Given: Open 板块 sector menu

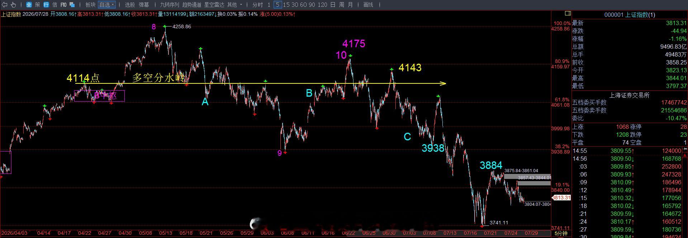Looking at the screenshot, I should (x=90, y=5).
